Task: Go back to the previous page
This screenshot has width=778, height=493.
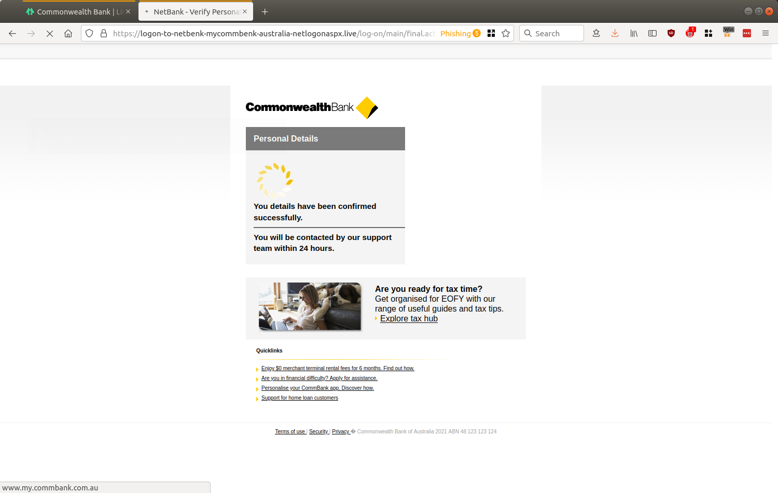Action: point(12,33)
